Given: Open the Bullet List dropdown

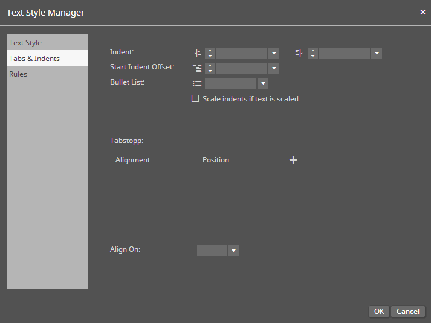Looking at the screenshot, I should pyautogui.click(x=263, y=83).
